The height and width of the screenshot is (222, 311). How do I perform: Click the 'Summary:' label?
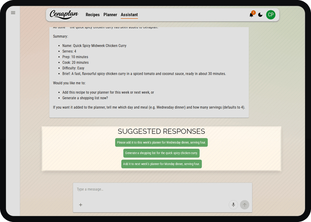click(60, 36)
